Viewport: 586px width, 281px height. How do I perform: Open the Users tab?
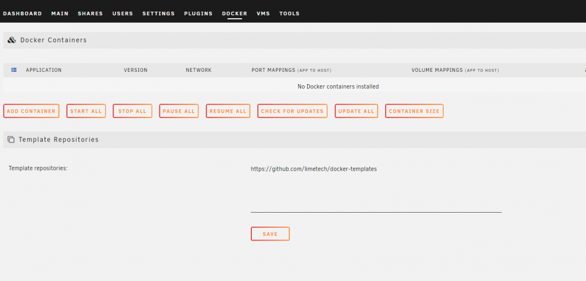[122, 13]
